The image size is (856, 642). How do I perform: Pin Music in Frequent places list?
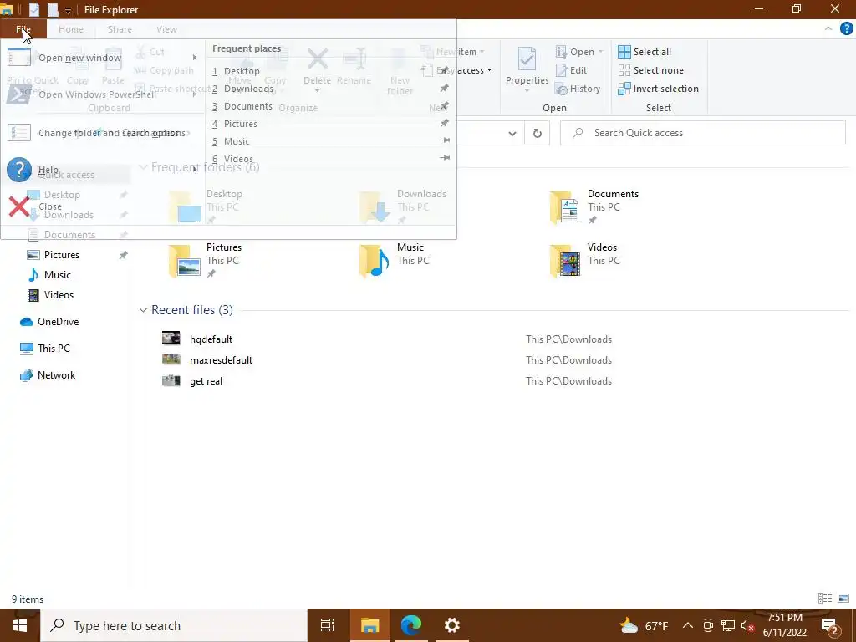coord(445,140)
